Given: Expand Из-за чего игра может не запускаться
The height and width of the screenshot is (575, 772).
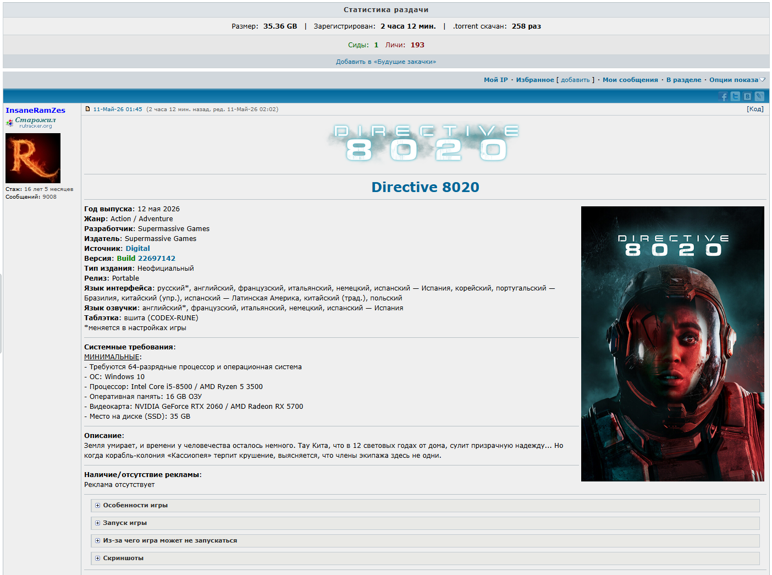Looking at the screenshot, I should [x=425, y=541].
